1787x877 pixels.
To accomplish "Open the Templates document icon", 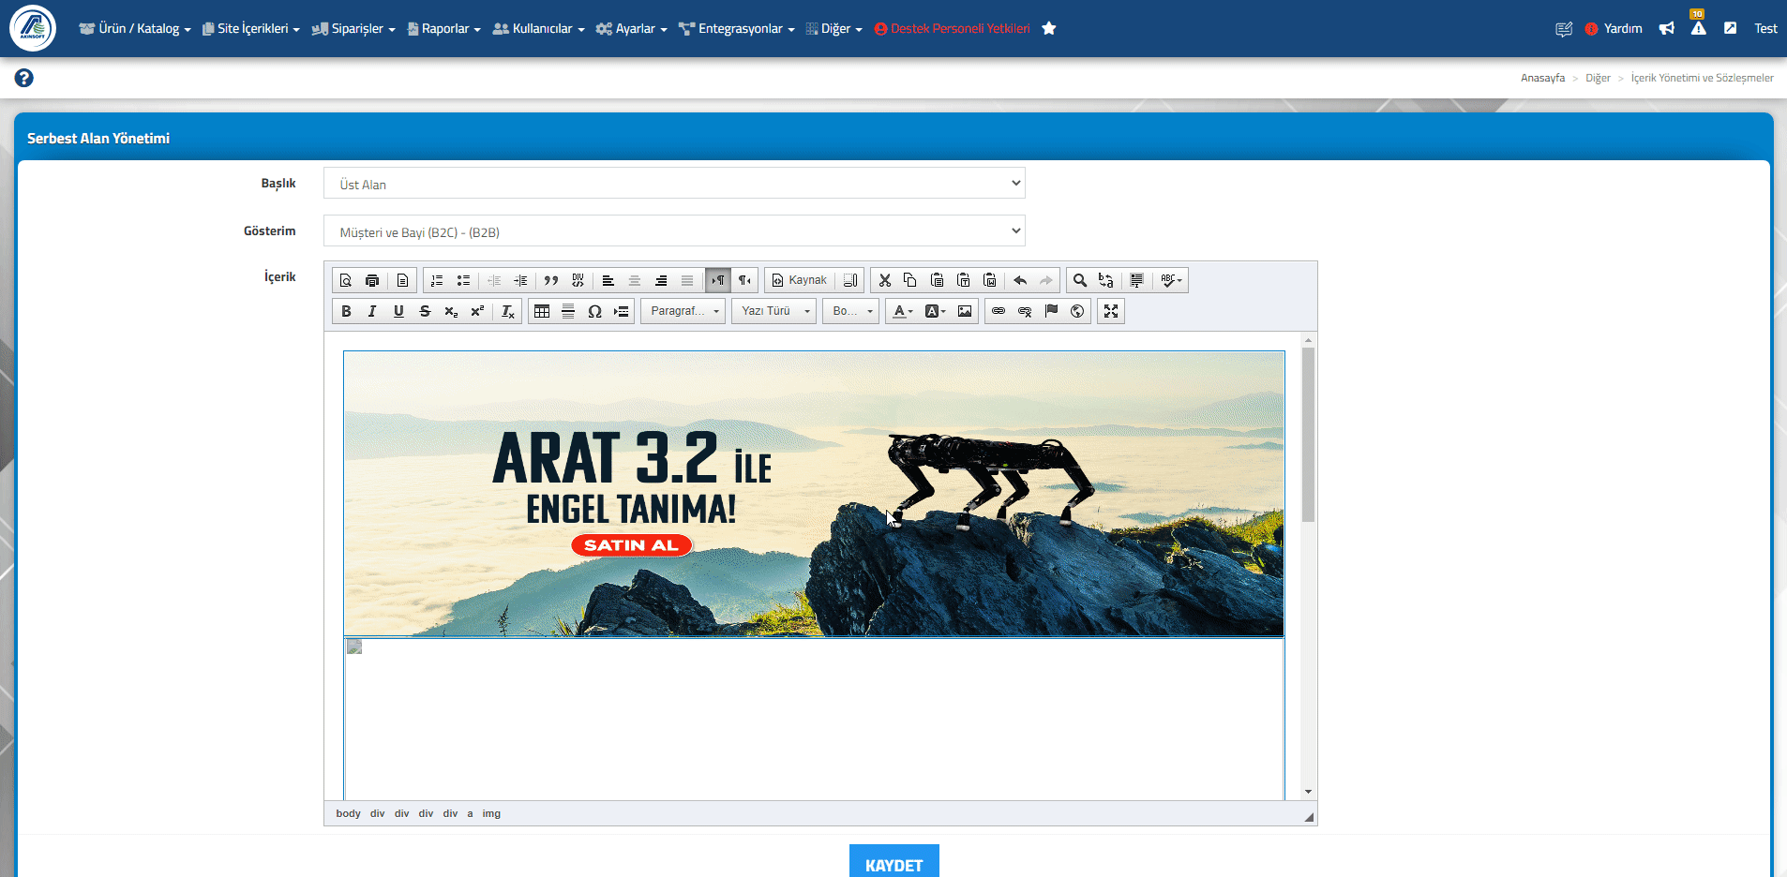I will (402, 280).
